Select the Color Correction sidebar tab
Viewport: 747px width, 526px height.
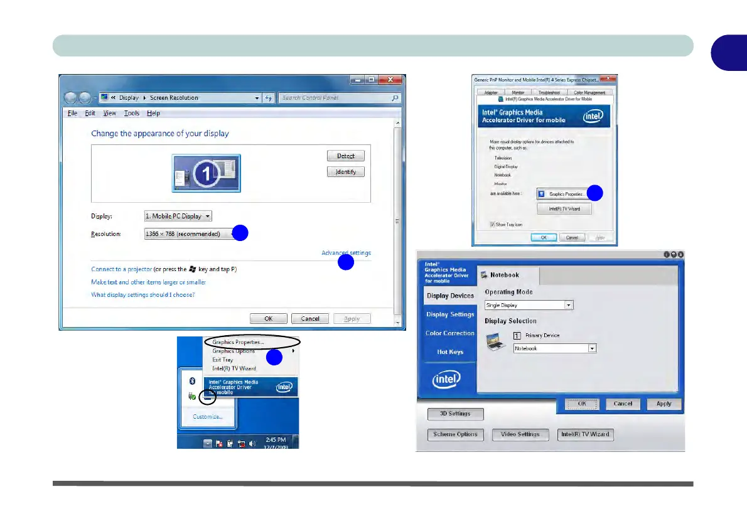(450, 333)
